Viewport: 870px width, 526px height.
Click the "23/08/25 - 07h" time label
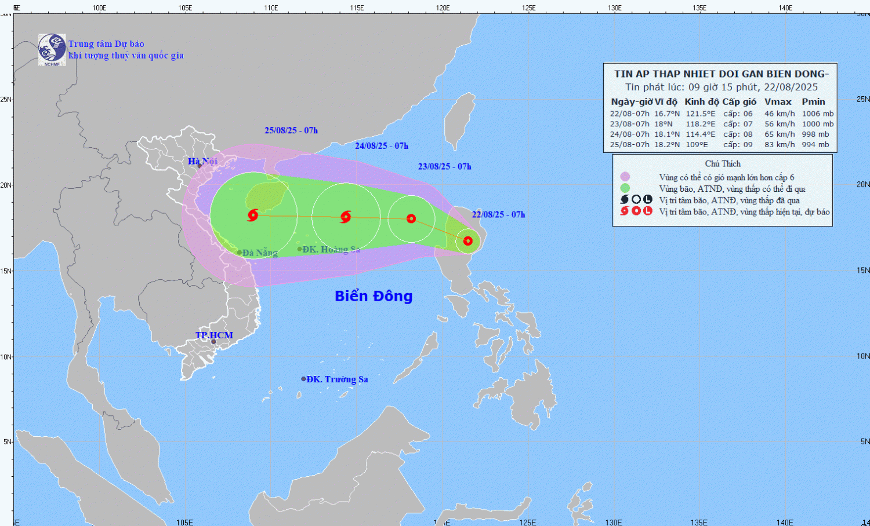(444, 166)
